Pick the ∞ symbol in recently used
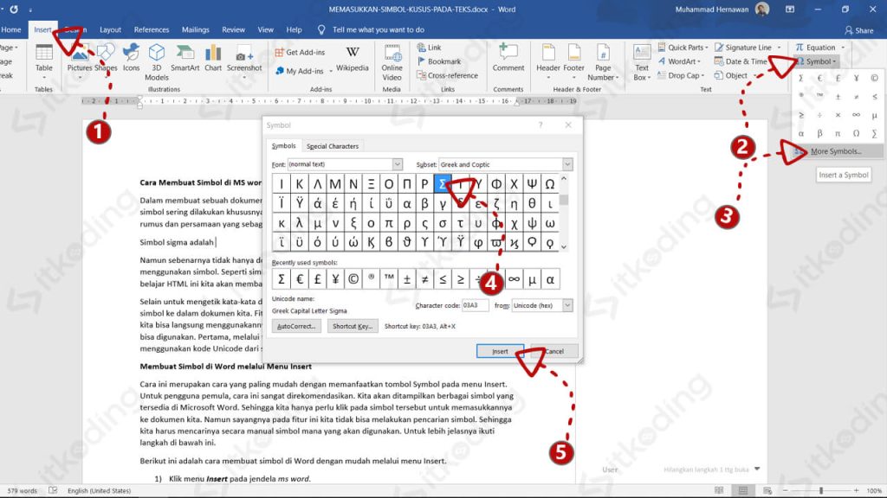887x498 pixels. tap(514, 279)
